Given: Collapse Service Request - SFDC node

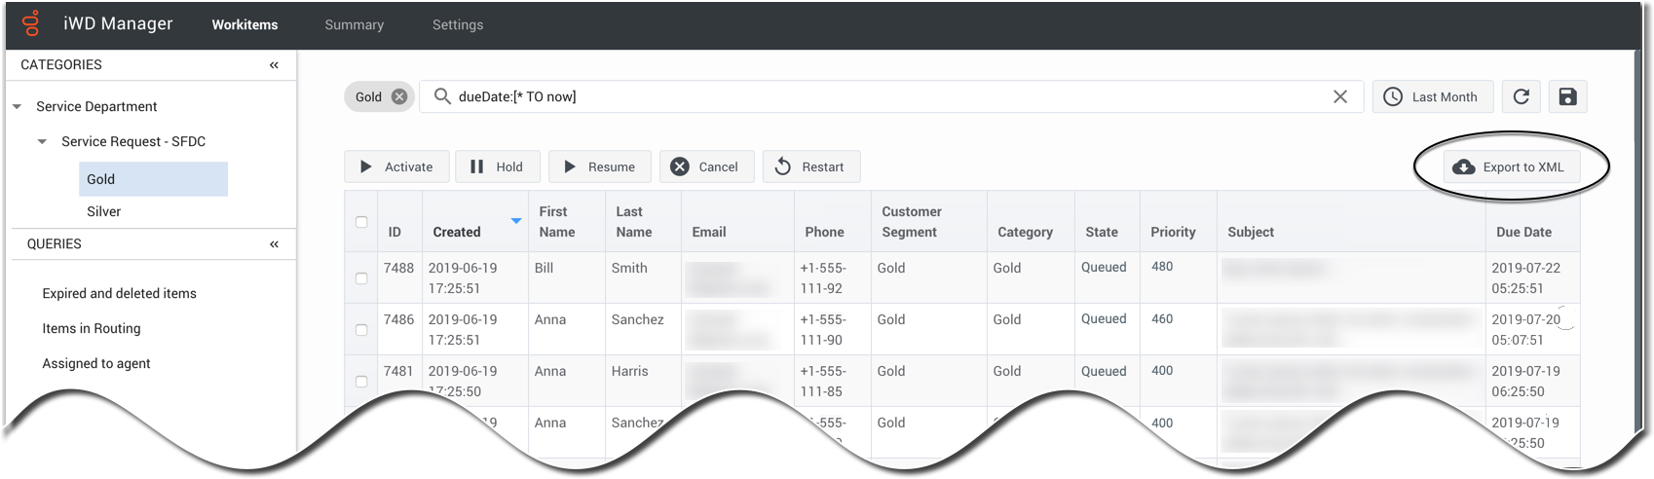Looking at the screenshot, I should [x=42, y=142].
